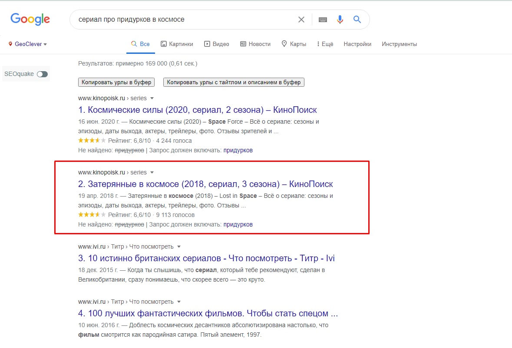512x348 pixels.
Task: Click Копировать урлы в буфер button
Action: click(x=116, y=82)
